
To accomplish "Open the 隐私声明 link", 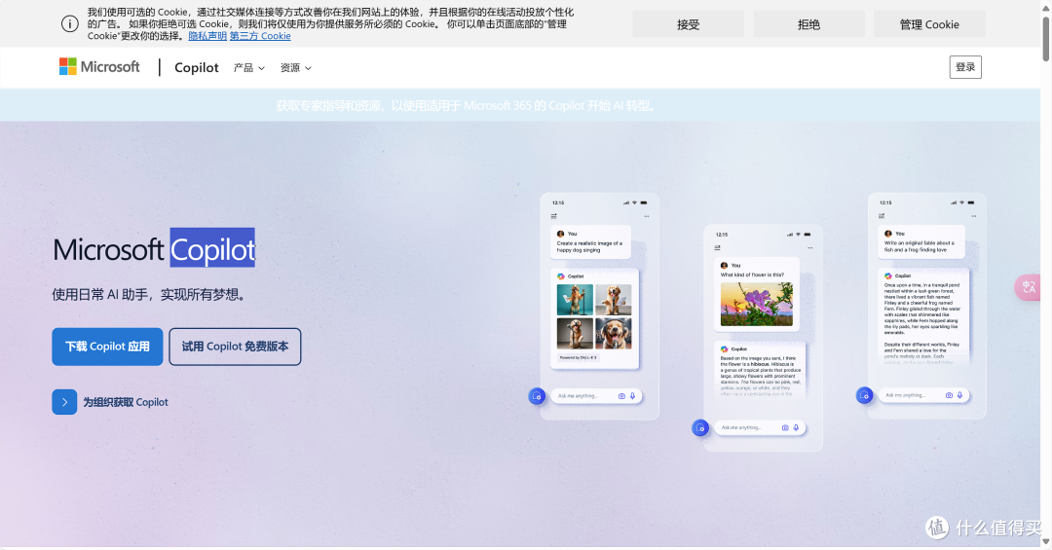I will (207, 36).
